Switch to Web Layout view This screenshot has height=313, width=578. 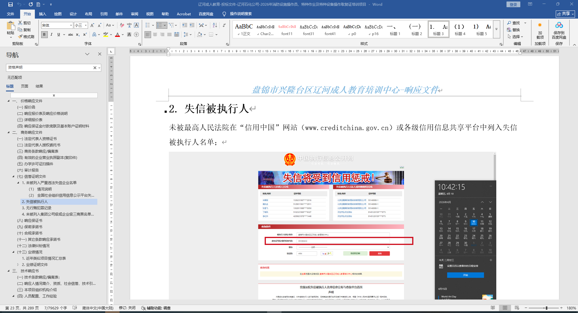pyautogui.click(x=517, y=308)
